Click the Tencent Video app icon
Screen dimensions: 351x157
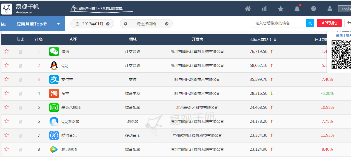point(54,149)
